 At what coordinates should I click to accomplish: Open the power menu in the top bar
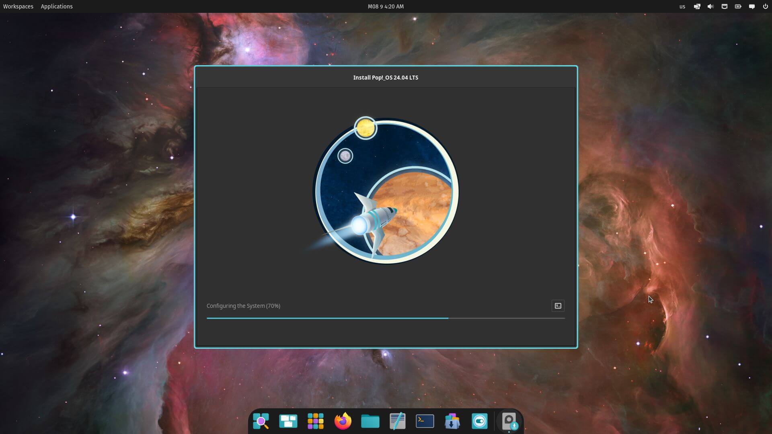(766, 6)
